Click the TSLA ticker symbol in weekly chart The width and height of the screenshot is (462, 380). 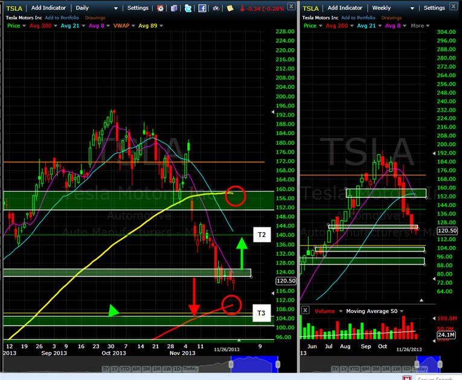click(x=310, y=8)
